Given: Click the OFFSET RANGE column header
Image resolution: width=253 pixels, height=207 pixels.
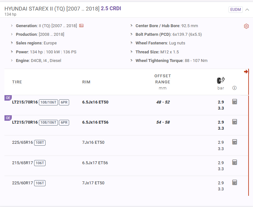Looking at the screenshot, I should (x=163, y=79).
